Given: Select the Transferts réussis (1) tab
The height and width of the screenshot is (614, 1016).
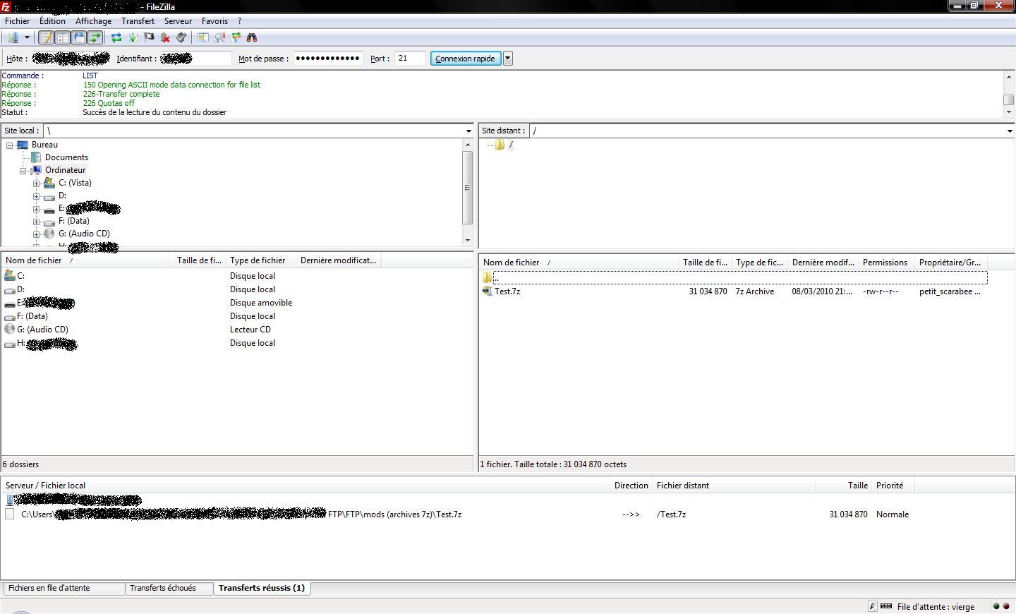Looking at the screenshot, I should click(x=262, y=588).
